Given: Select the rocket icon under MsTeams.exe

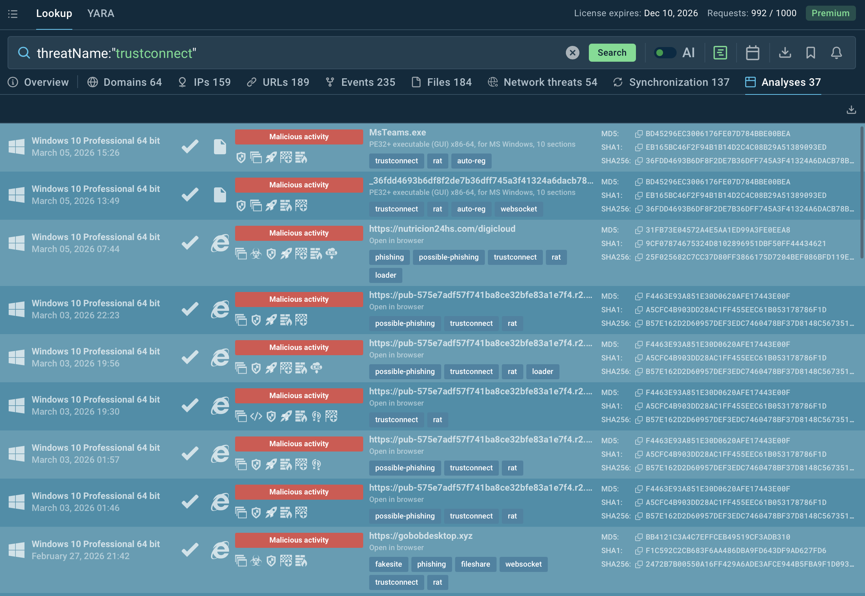Looking at the screenshot, I should coord(272,158).
